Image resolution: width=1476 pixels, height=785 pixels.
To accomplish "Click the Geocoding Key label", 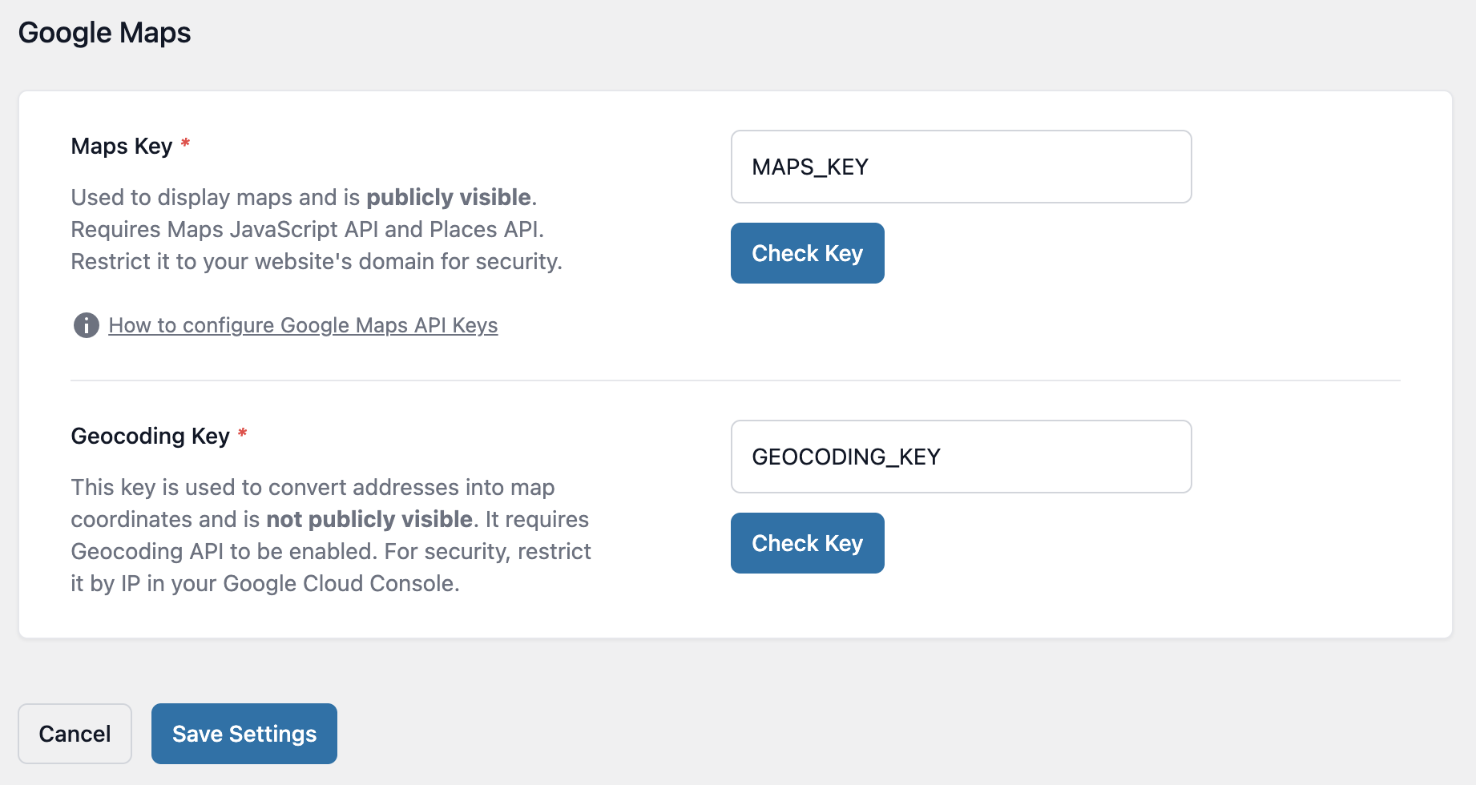I will point(150,436).
